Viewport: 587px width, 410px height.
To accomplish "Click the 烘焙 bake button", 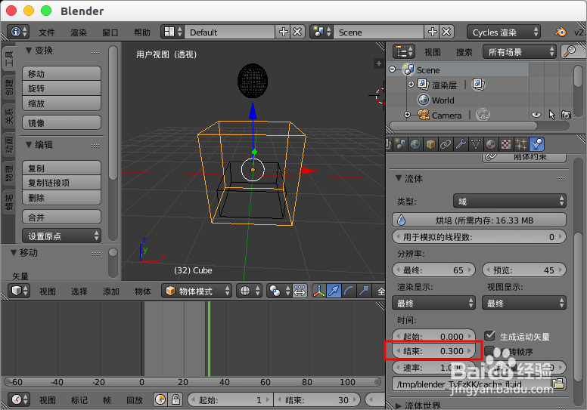I will pyautogui.click(x=479, y=220).
